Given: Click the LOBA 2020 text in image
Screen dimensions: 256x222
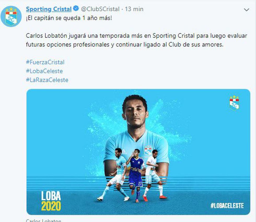Looking at the screenshot, I should point(51,201).
